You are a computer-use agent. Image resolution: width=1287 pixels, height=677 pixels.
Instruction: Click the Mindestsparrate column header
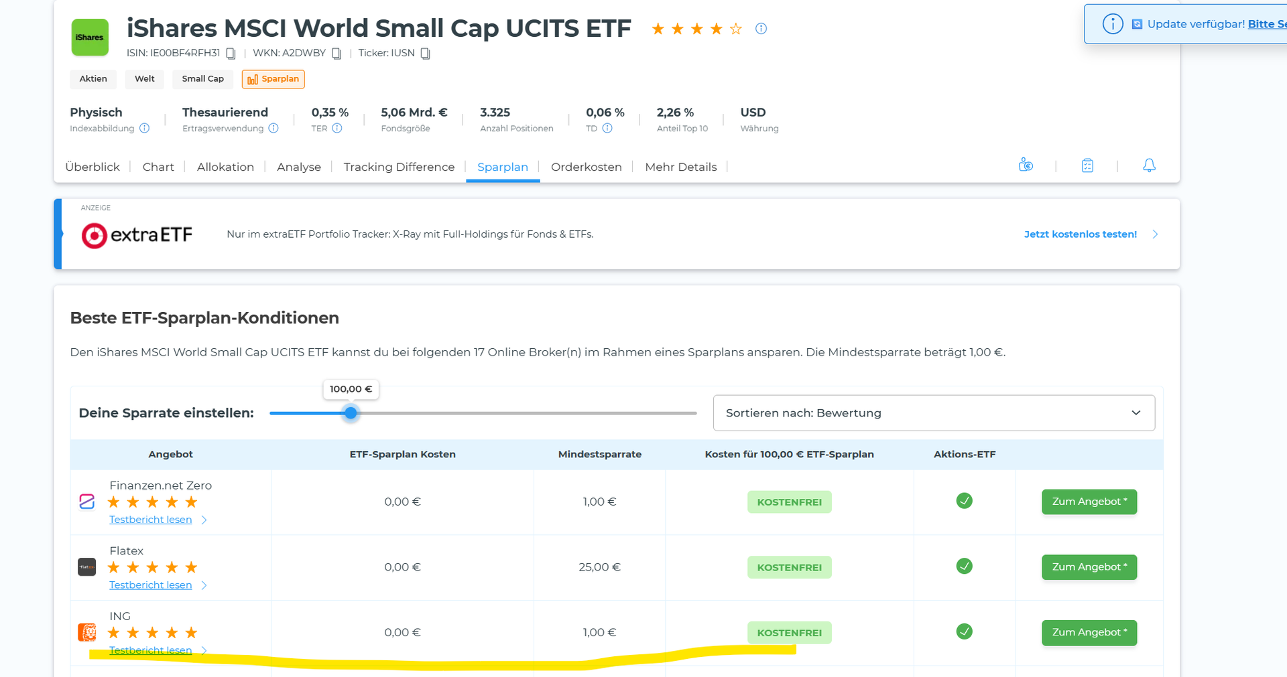click(x=600, y=455)
